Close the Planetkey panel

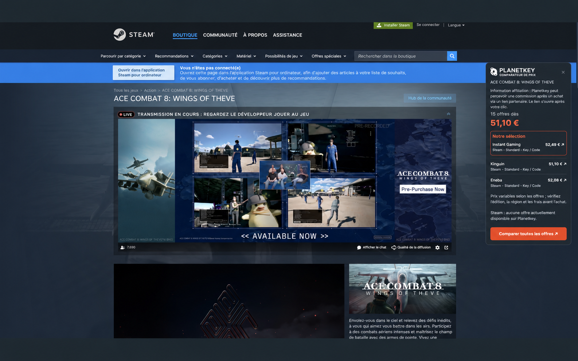pyautogui.click(x=563, y=72)
